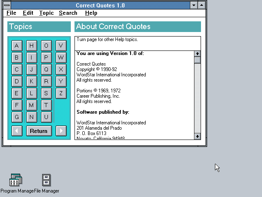Open the Help menu

tap(91, 13)
